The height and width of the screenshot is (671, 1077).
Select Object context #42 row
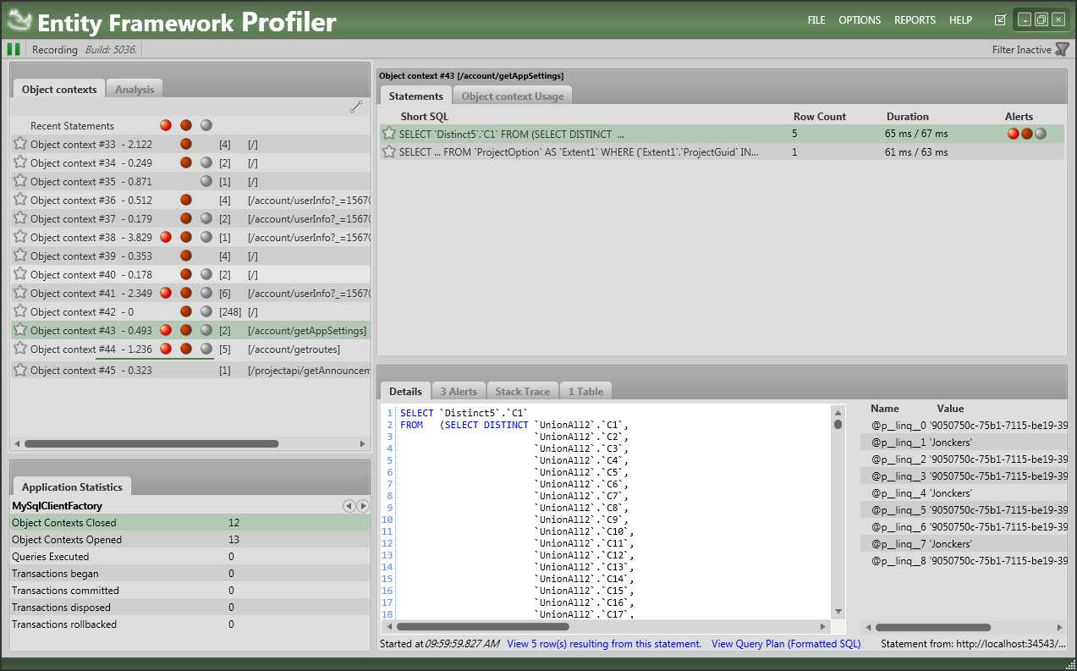(191, 311)
